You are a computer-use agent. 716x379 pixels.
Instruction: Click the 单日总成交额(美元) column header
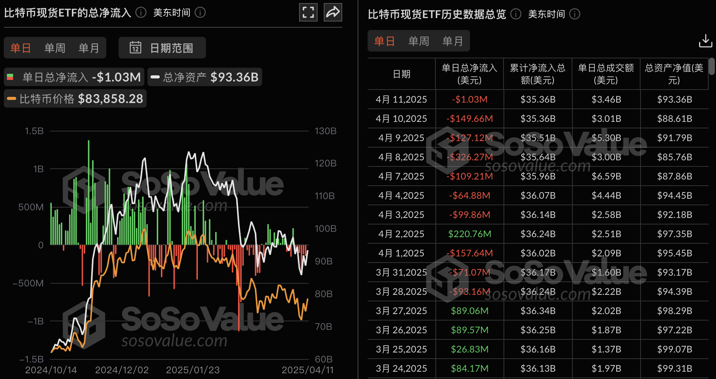[x=606, y=74]
